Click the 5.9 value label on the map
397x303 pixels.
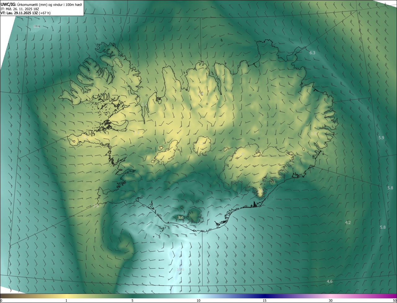click(381, 138)
